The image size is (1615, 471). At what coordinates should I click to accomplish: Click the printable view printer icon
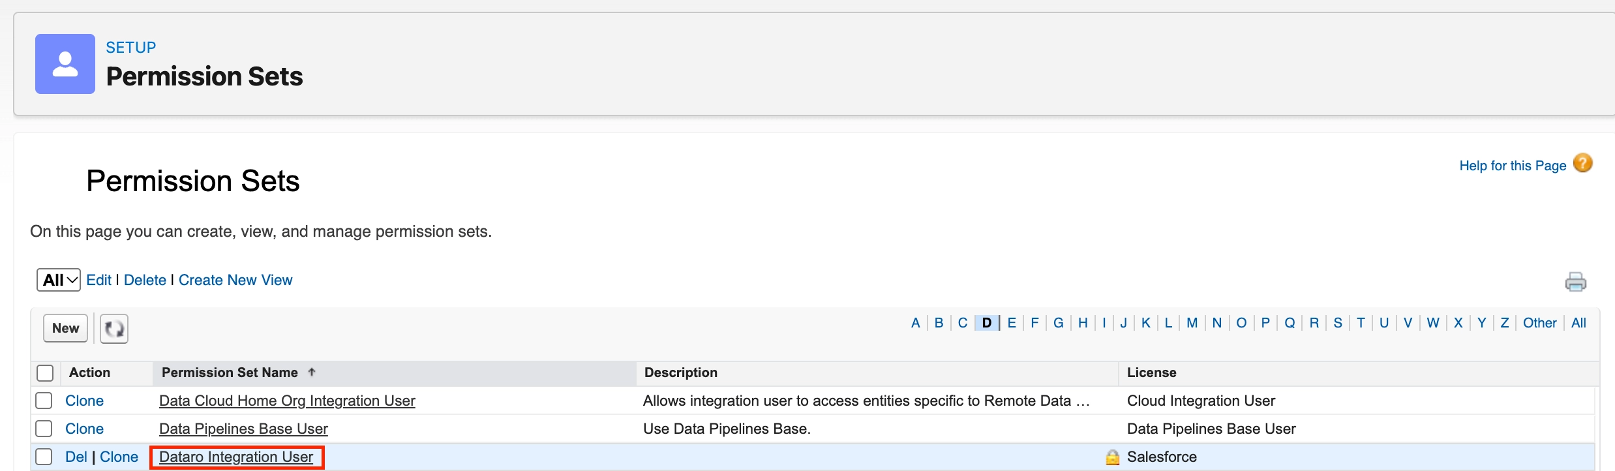point(1575,282)
